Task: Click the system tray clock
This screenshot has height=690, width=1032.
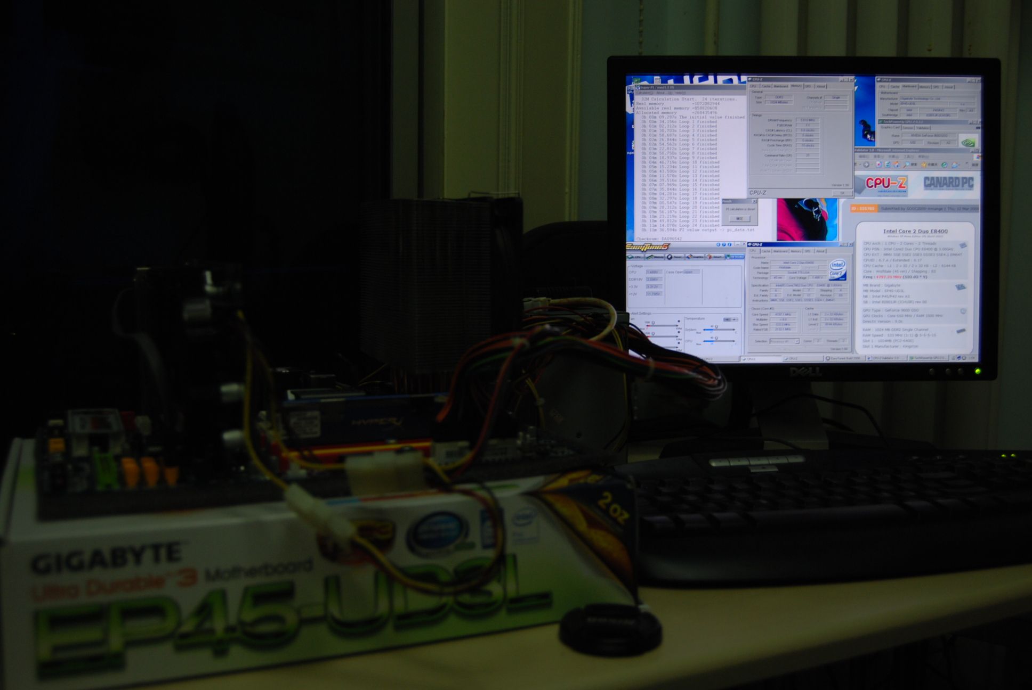Action: 973,358
